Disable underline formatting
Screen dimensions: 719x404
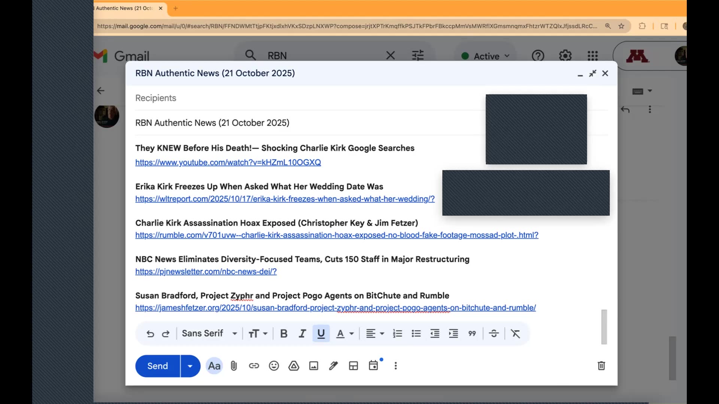point(321,333)
